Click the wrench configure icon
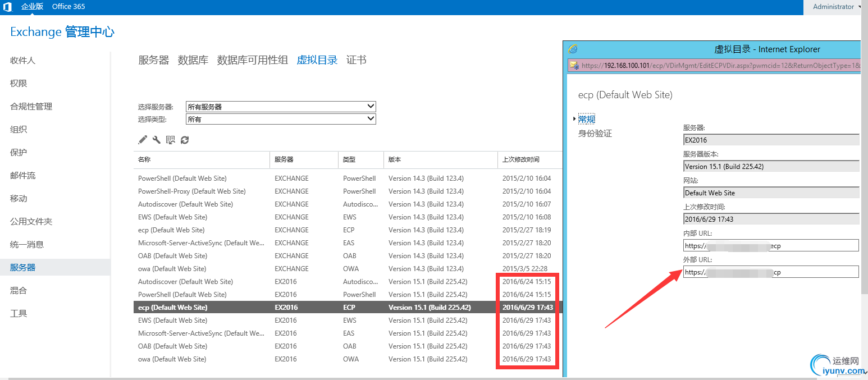 tap(157, 140)
